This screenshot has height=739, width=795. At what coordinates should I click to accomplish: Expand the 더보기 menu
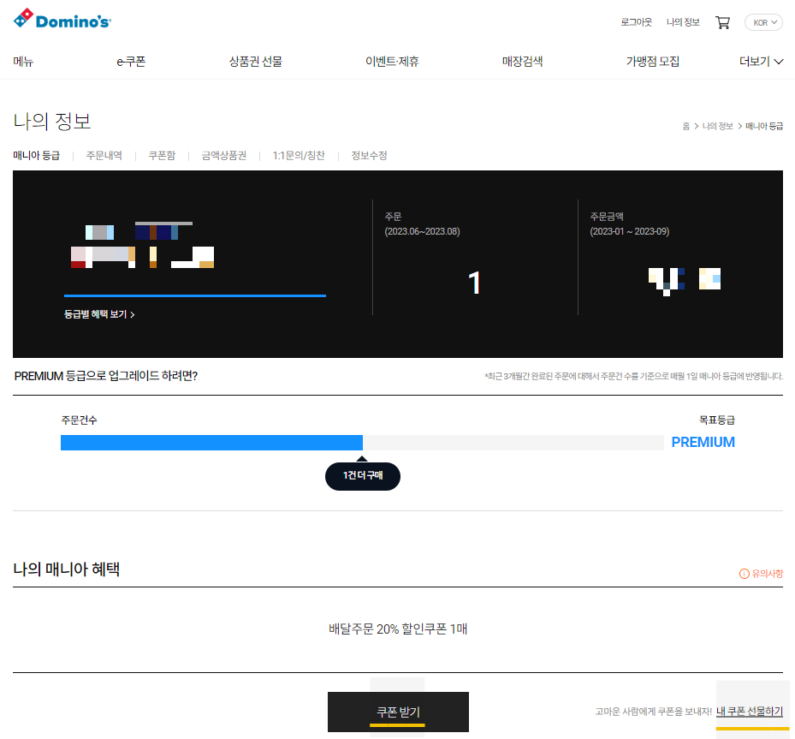(761, 62)
